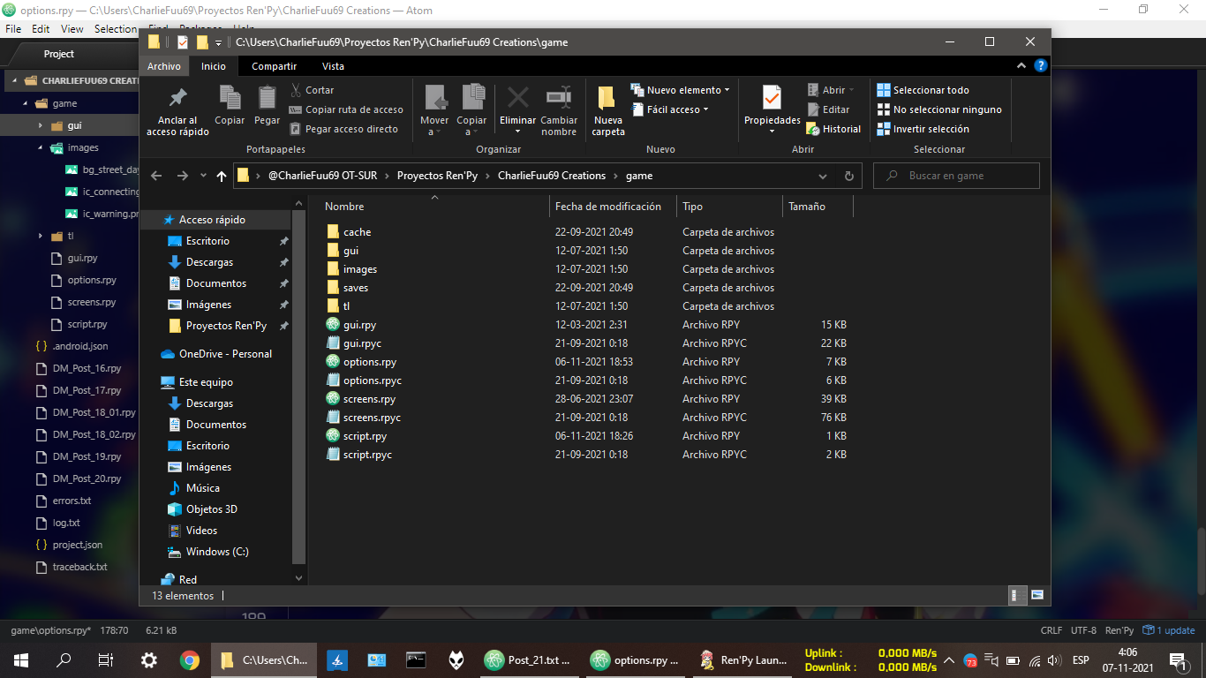Collapse the images folder in Atom tree

(41, 148)
